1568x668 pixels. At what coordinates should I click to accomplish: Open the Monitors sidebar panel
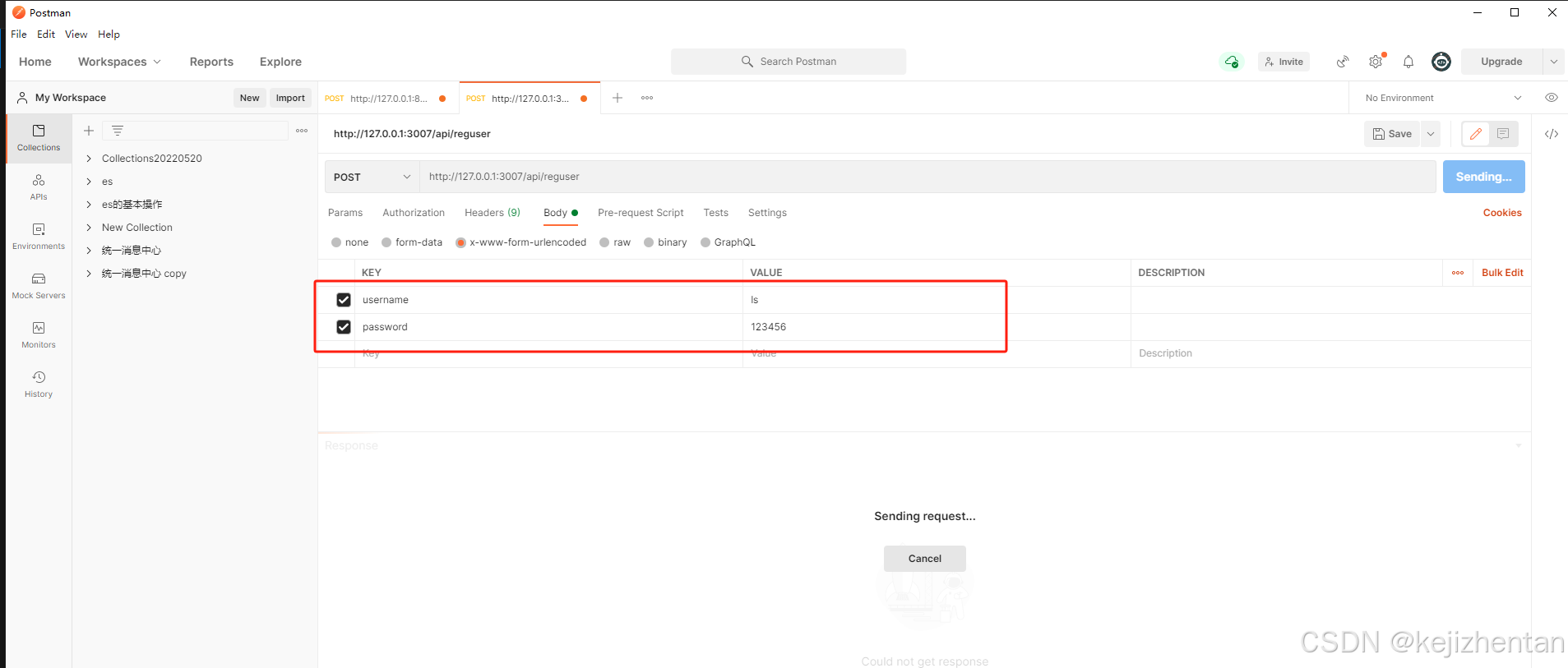(39, 335)
